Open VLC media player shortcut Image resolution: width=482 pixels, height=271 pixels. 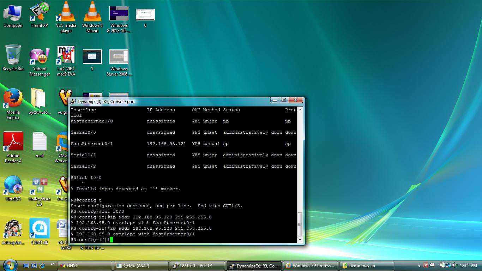[66, 13]
